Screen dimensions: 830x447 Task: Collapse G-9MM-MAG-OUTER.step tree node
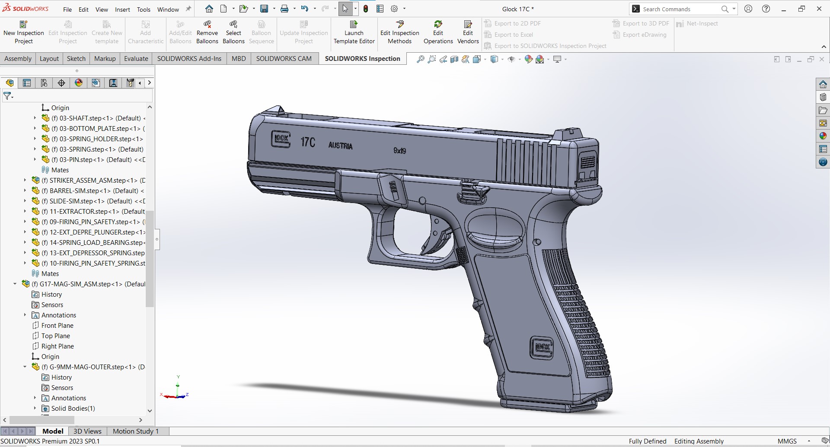click(25, 367)
